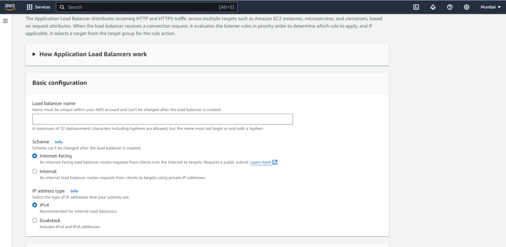
Task: Select the Internal scheme option
Action: point(35,171)
